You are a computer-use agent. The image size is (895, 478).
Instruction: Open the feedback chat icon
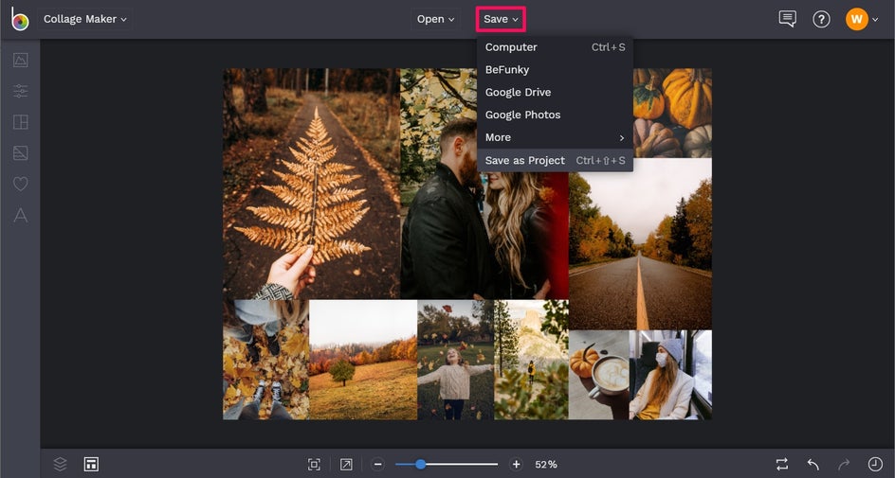pos(788,19)
